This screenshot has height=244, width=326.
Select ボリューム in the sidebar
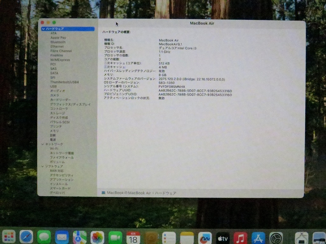click(57, 162)
